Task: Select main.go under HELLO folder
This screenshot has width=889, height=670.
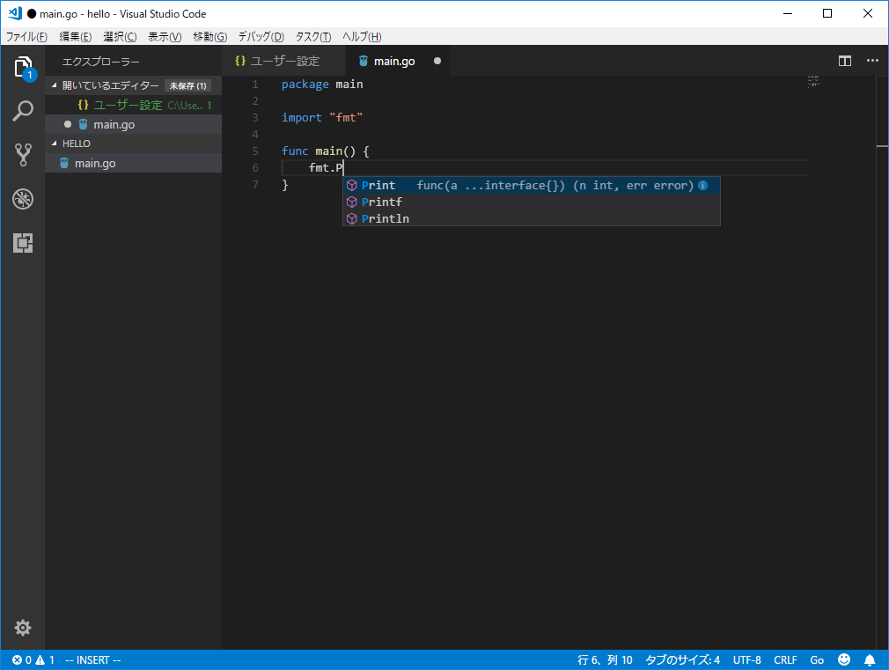Action: [x=133, y=164]
